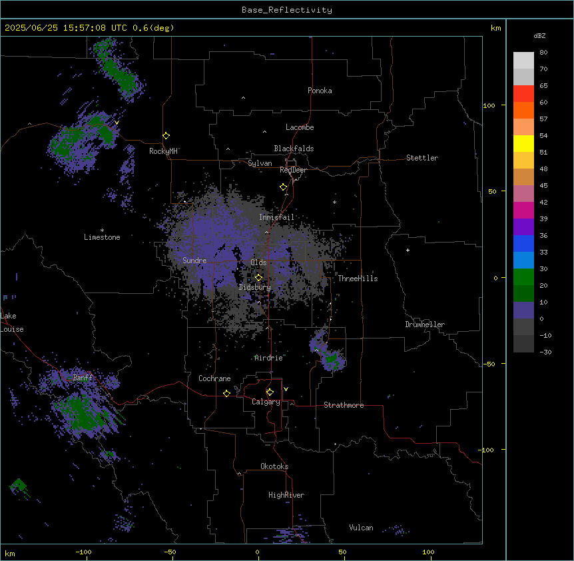Click the magenta 39 dBZ legend swatch
The height and width of the screenshot is (561, 574).
point(523,210)
